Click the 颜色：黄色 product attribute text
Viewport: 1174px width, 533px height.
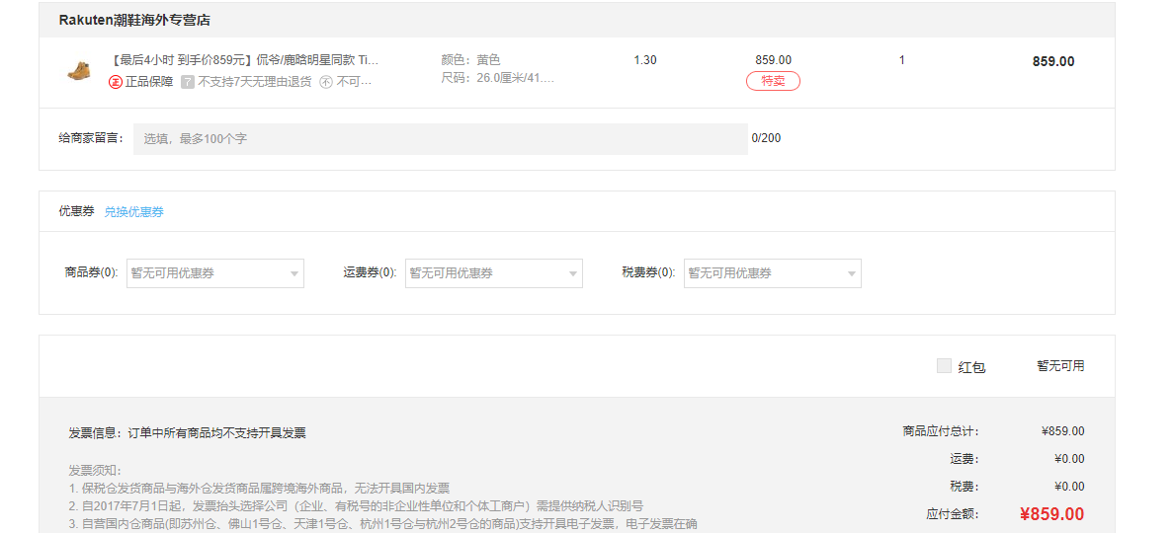(470, 60)
